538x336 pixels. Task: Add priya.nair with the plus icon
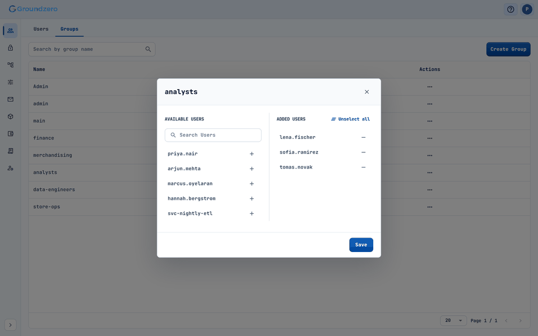pyautogui.click(x=252, y=153)
